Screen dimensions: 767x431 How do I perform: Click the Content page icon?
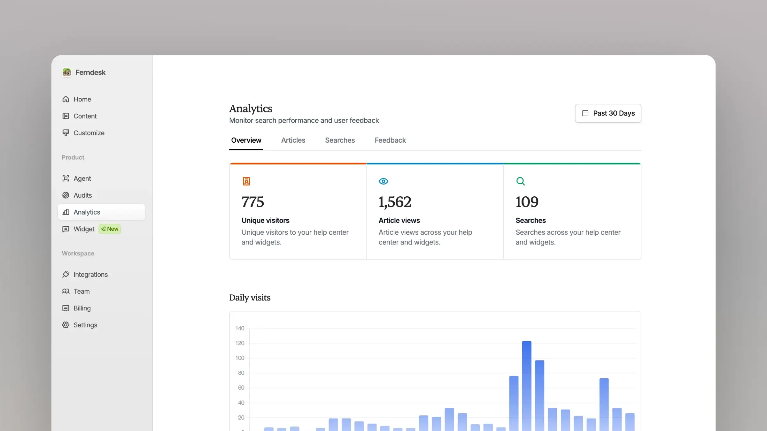[x=66, y=116]
